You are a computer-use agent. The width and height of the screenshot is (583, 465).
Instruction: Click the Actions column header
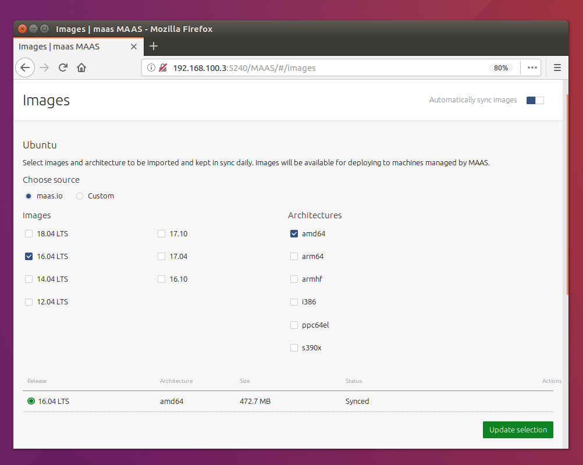pyautogui.click(x=552, y=381)
